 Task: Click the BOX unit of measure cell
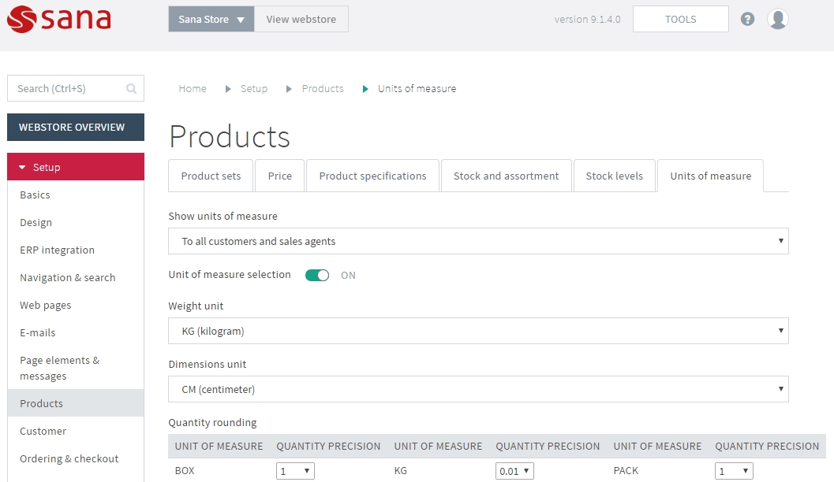click(x=185, y=471)
